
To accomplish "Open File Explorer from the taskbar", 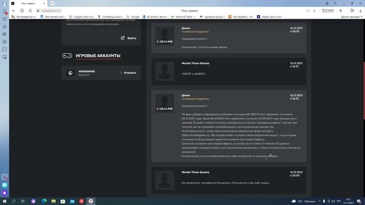I will [54, 201].
